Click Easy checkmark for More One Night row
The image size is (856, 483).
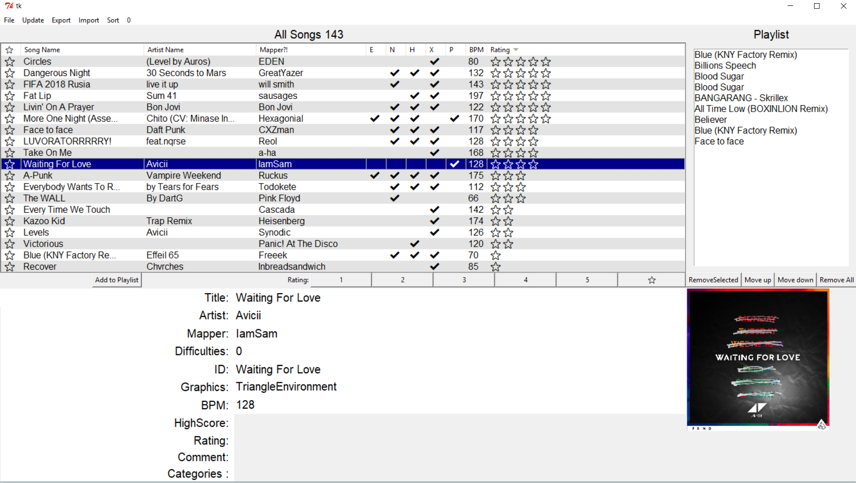(375, 118)
